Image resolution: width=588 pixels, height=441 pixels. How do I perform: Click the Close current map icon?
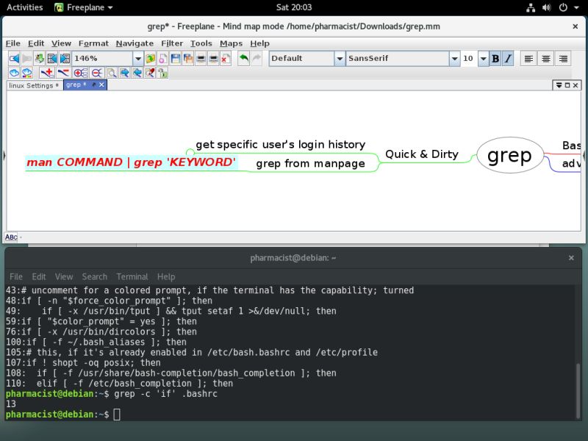[x=226, y=59]
